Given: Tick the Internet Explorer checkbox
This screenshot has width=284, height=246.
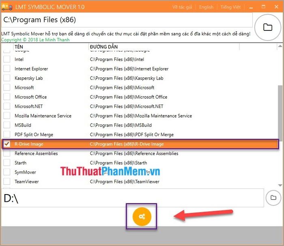Looking at the screenshot, I should 7,68.
